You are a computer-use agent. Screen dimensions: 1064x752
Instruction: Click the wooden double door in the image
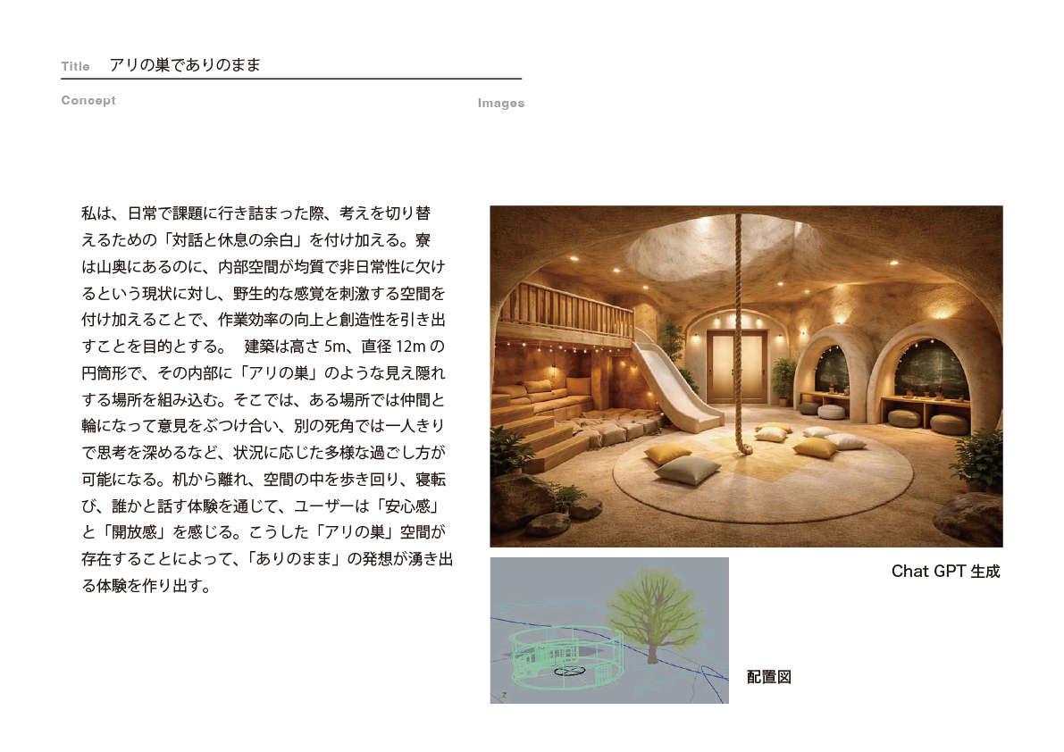(736, 365)
